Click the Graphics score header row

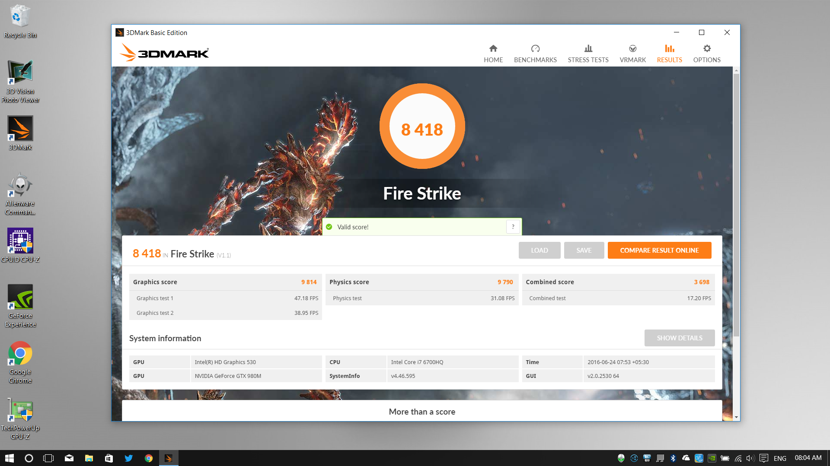pyautogui.click(x=225, y=282)
